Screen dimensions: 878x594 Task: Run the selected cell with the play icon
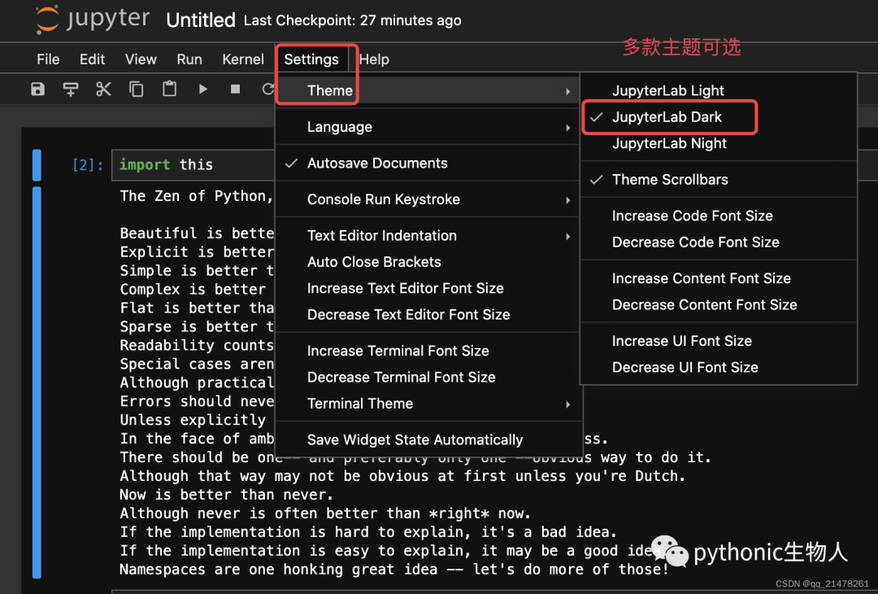click(x=202, y=90)
